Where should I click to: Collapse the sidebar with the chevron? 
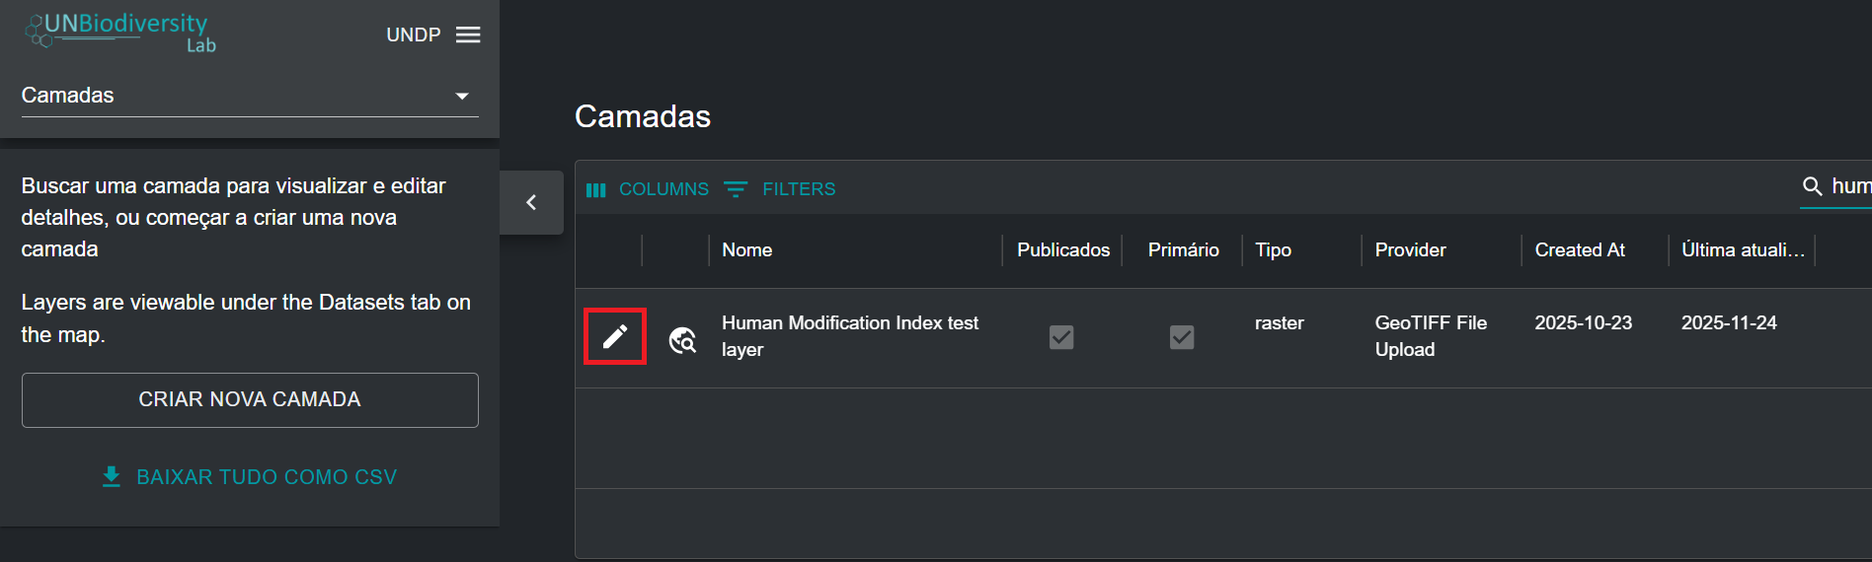pyautogui.click(x=531, y=202)
